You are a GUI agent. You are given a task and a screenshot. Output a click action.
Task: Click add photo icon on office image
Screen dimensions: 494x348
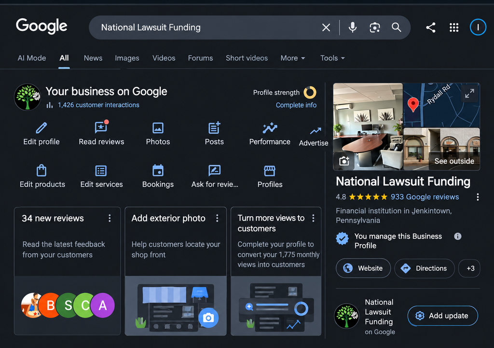[344, 161]
